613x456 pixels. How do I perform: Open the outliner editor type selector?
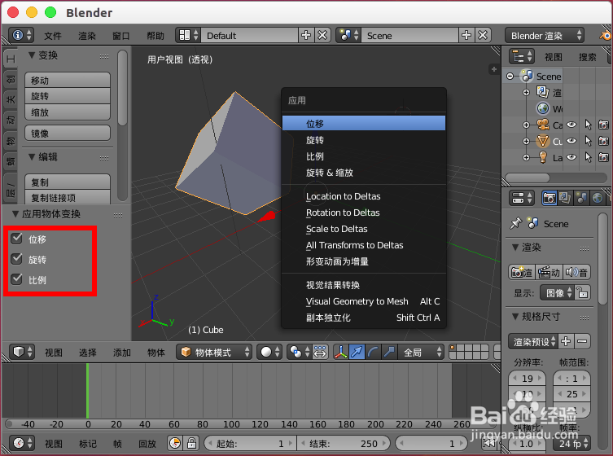(522, 57)
